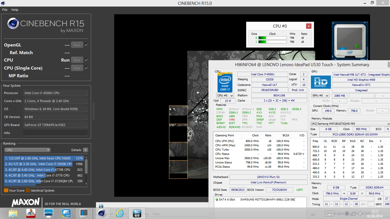Image resolution: width=390 pixels, height=219 pixels.
Task: Open the Help menu
Action: 15,10
